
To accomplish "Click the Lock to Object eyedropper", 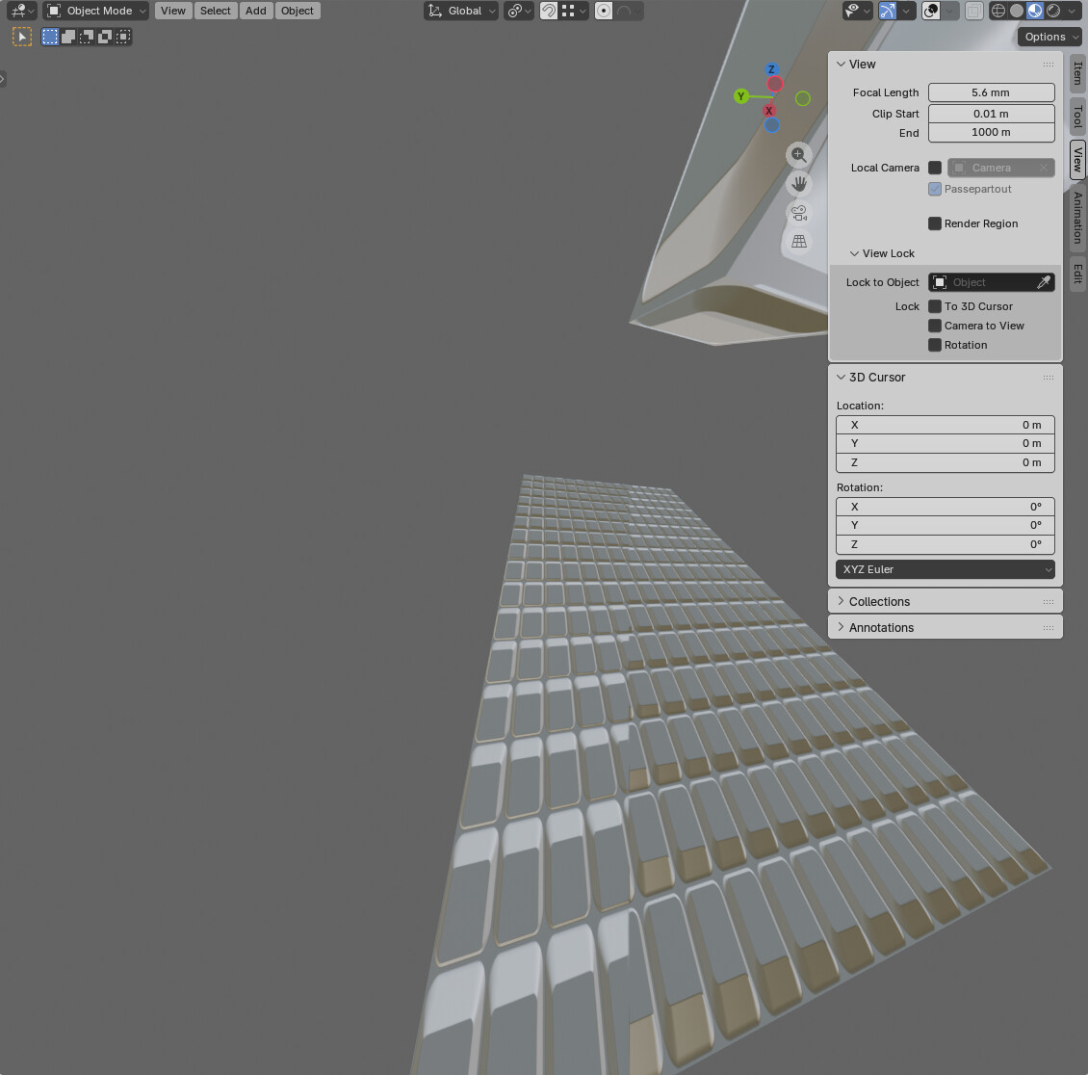I will (x=1044, y=282).
